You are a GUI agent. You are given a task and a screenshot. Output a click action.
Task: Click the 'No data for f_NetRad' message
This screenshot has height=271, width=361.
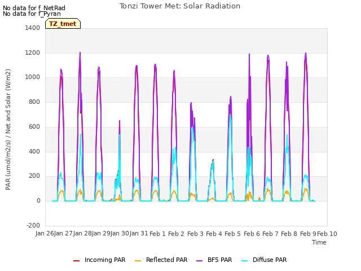click(x=34, y=8)
